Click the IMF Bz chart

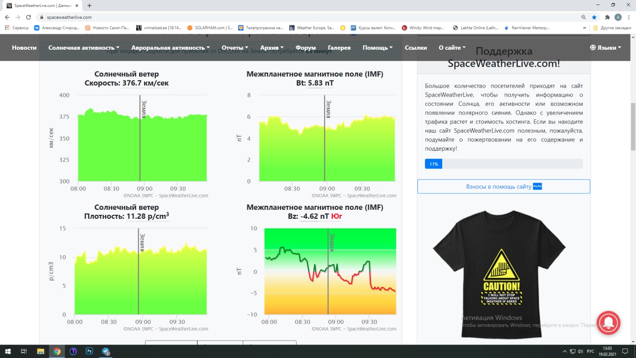point(330,271)
